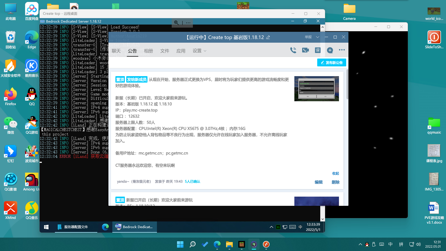Open the 课 class icon in group toolbar

pyautogui.click(x=318, y=50)
